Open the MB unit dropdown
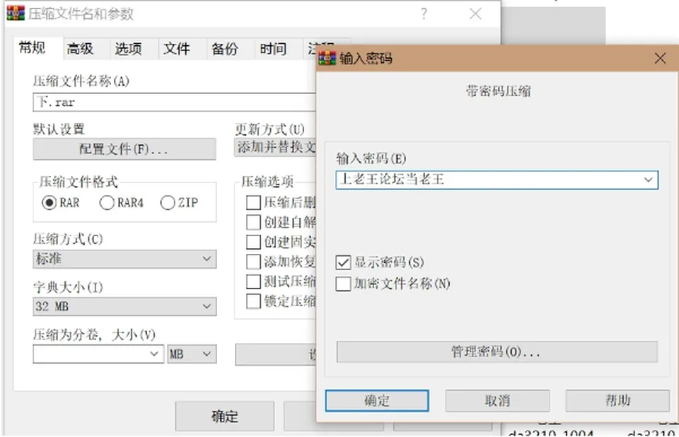This screenshot has width=679, height=437. pos(192,354)
